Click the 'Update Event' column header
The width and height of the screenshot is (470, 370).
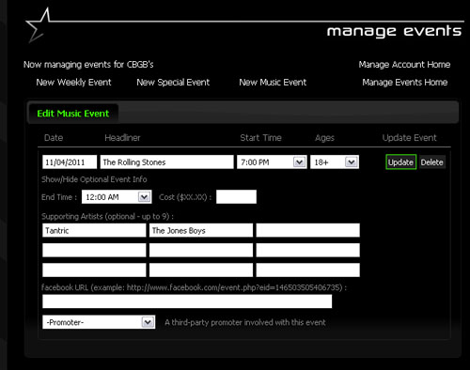tap(409, 138)
